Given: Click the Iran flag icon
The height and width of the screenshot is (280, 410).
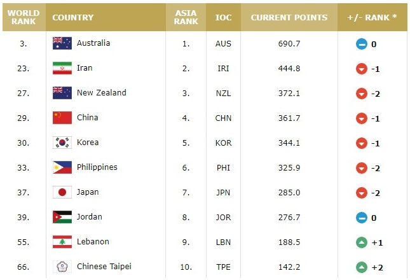Looking at the screenshot, I should tap(62, 68).
